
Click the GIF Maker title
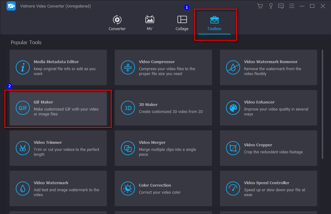pos(43,102)
